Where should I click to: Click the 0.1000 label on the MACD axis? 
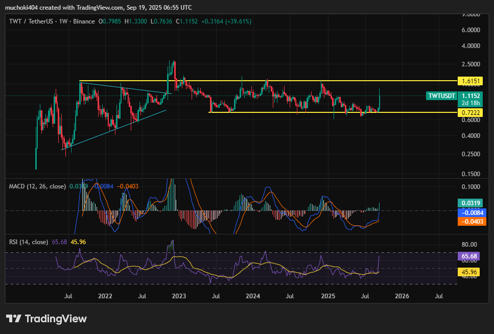pos(471,187)
